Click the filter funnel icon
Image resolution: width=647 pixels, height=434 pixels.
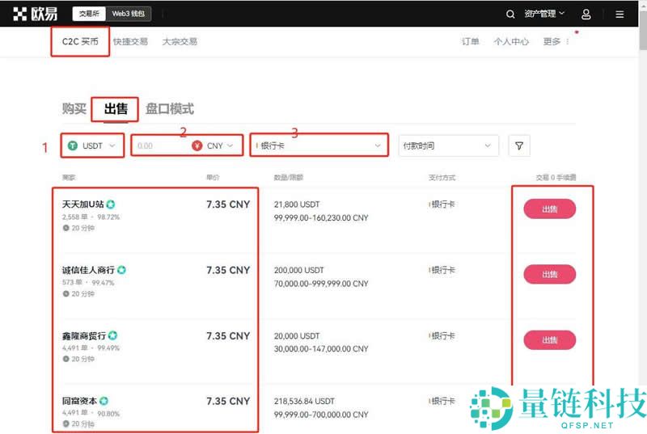click(519, 145)
